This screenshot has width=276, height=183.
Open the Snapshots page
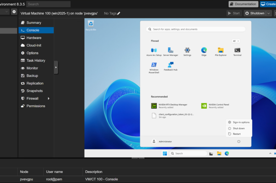coord(36,91)
